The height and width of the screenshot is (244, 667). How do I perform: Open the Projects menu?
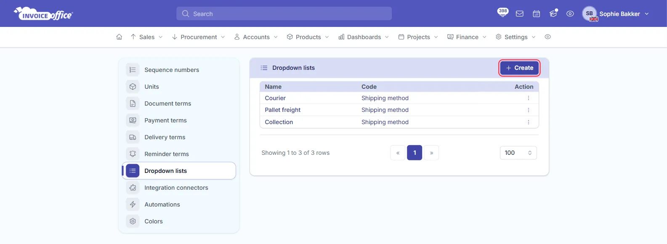[x=418, y=37]
